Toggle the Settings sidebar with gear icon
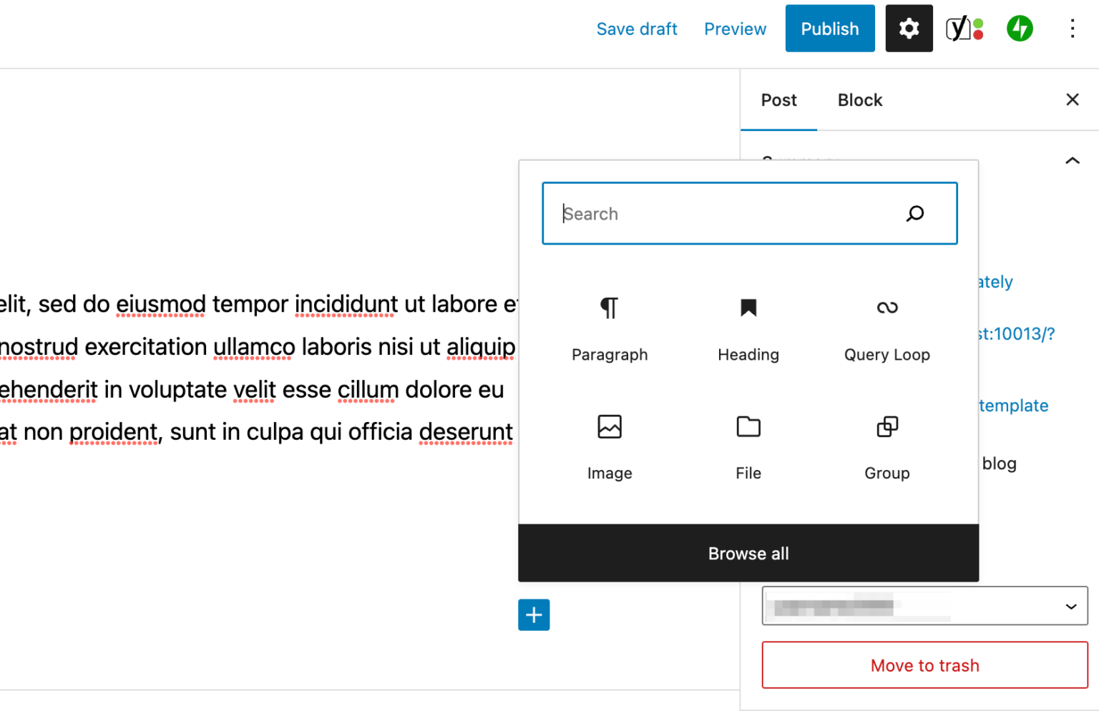 point(909,29)
